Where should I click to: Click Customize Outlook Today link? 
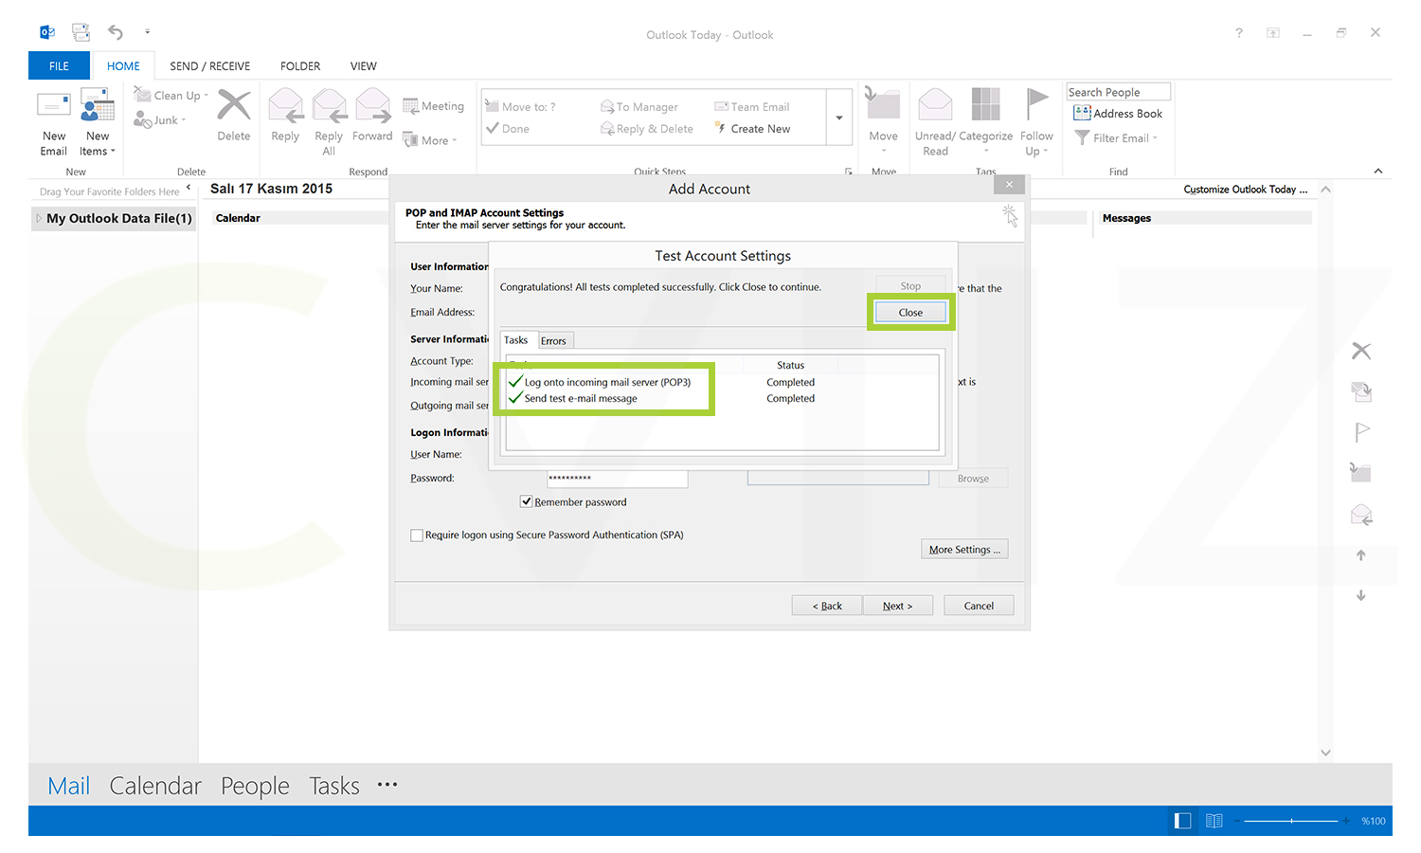coord(1245,190)
